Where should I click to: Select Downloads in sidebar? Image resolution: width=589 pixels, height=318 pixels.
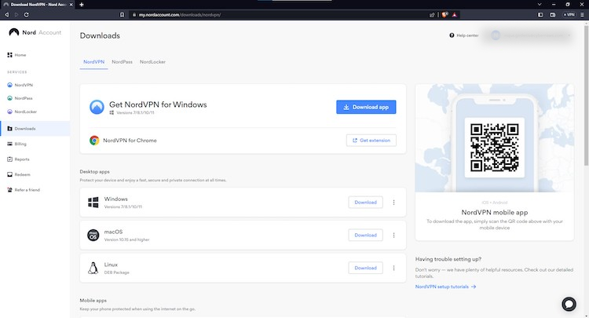pos(35,129)
